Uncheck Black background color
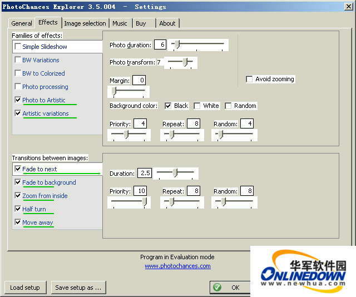This screenshot has height=297, width=356. (x=168, y=106)
